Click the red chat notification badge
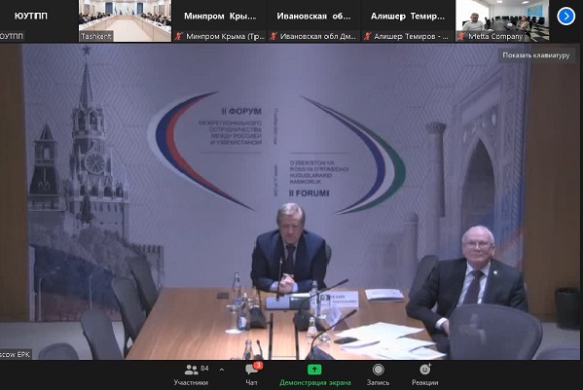 pyautogui.click(x=259, y=366)
